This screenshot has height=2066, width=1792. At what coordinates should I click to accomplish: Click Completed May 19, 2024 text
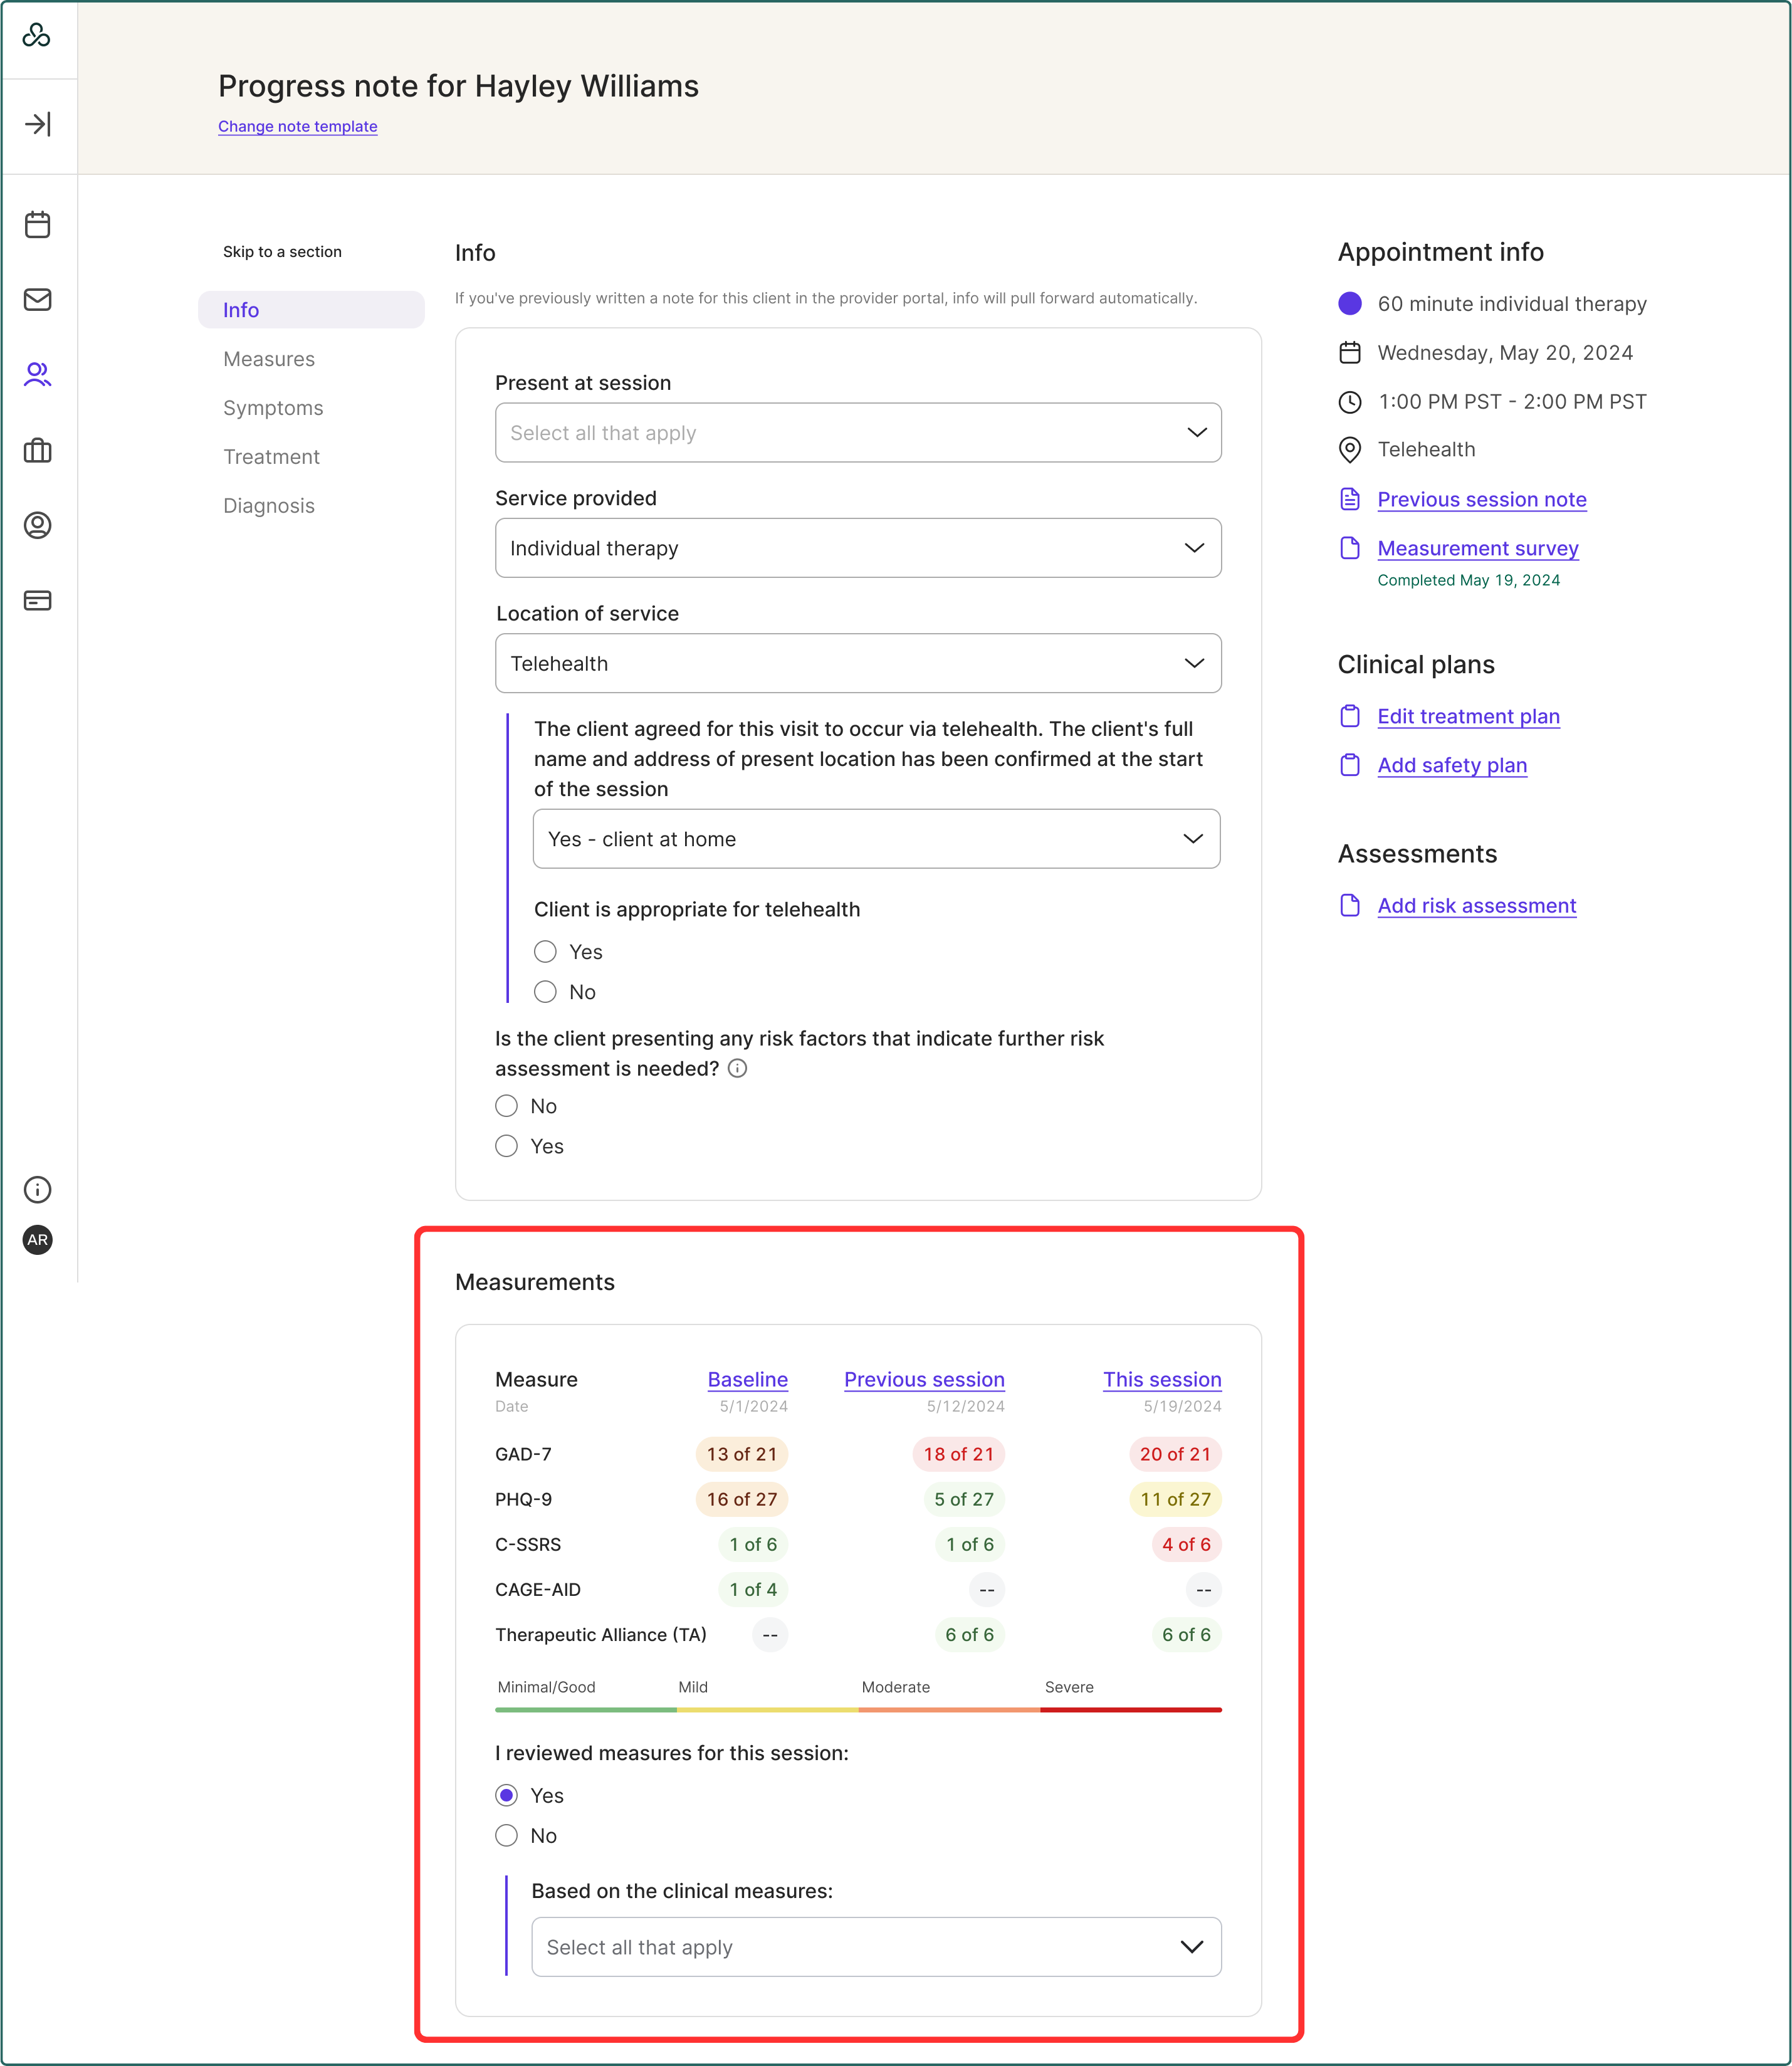click(x=1469, y=580)
